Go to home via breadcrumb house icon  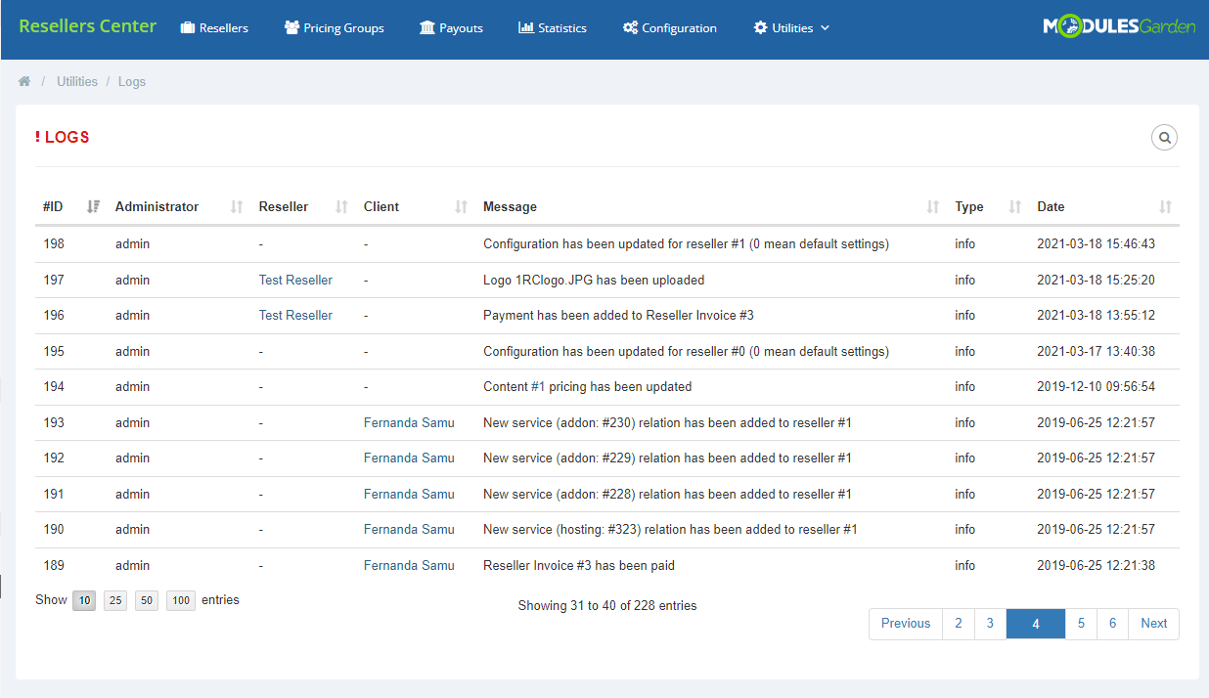coord(24,82)
